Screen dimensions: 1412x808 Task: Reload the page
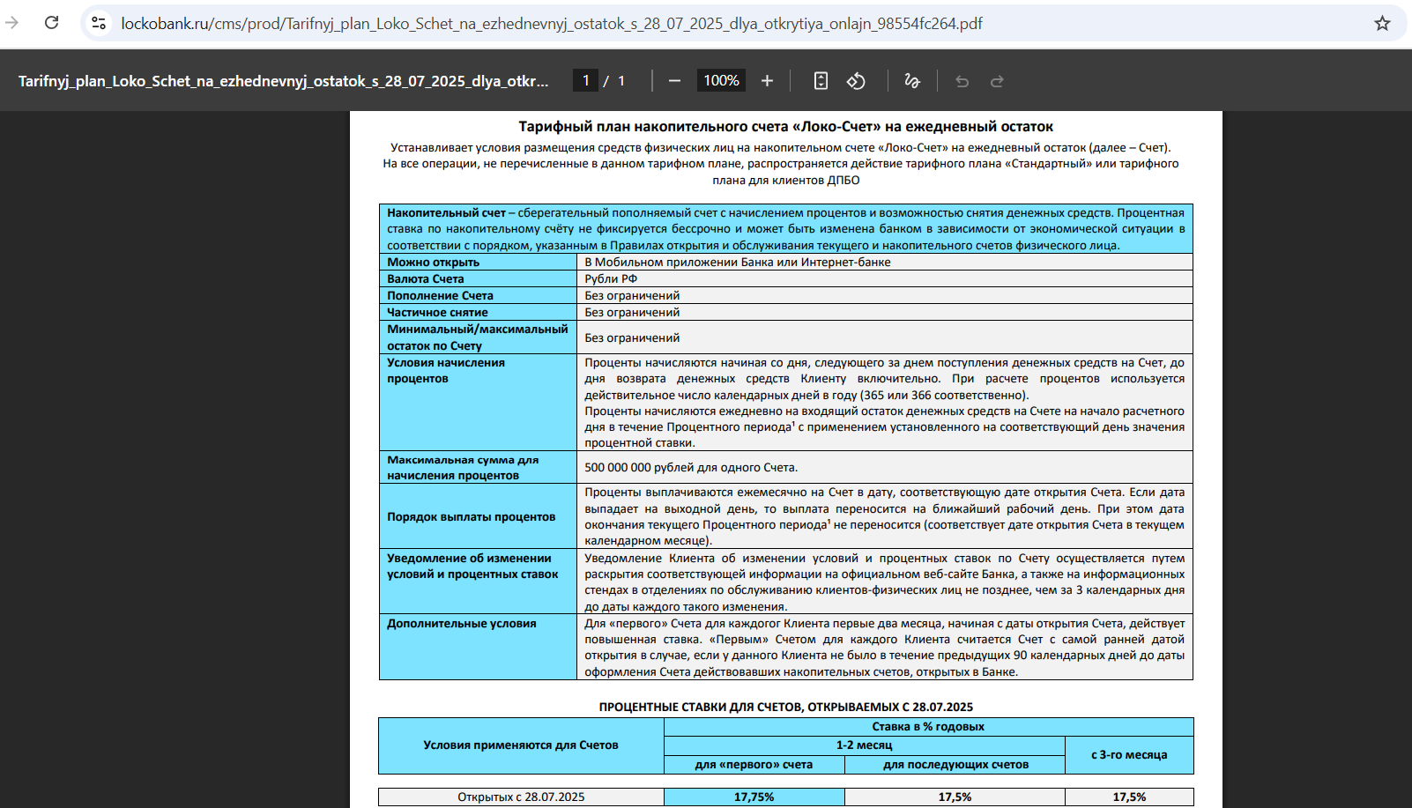coord(52,23)
